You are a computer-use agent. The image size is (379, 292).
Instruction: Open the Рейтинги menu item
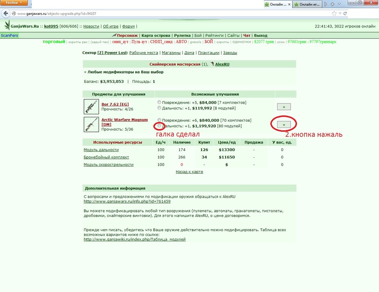(214, 36)
